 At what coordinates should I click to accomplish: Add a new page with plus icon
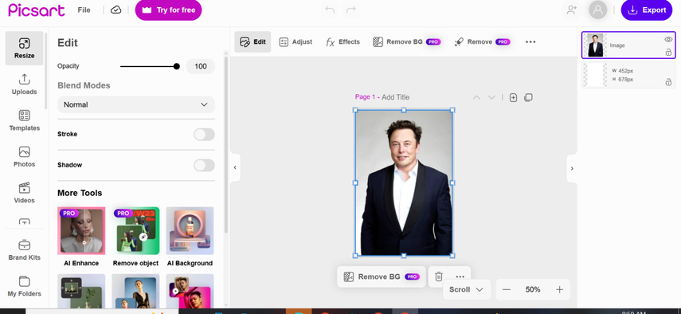[514, 97]
